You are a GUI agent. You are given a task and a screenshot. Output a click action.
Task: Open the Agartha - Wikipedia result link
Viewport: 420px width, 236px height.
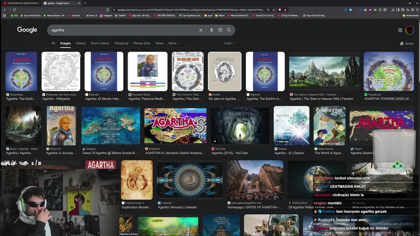point(56,99)
